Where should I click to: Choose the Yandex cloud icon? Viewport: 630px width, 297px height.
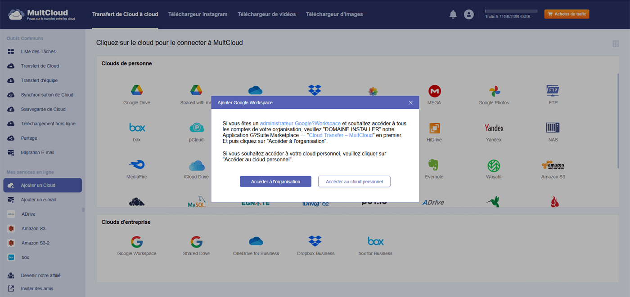coord(494,128)
